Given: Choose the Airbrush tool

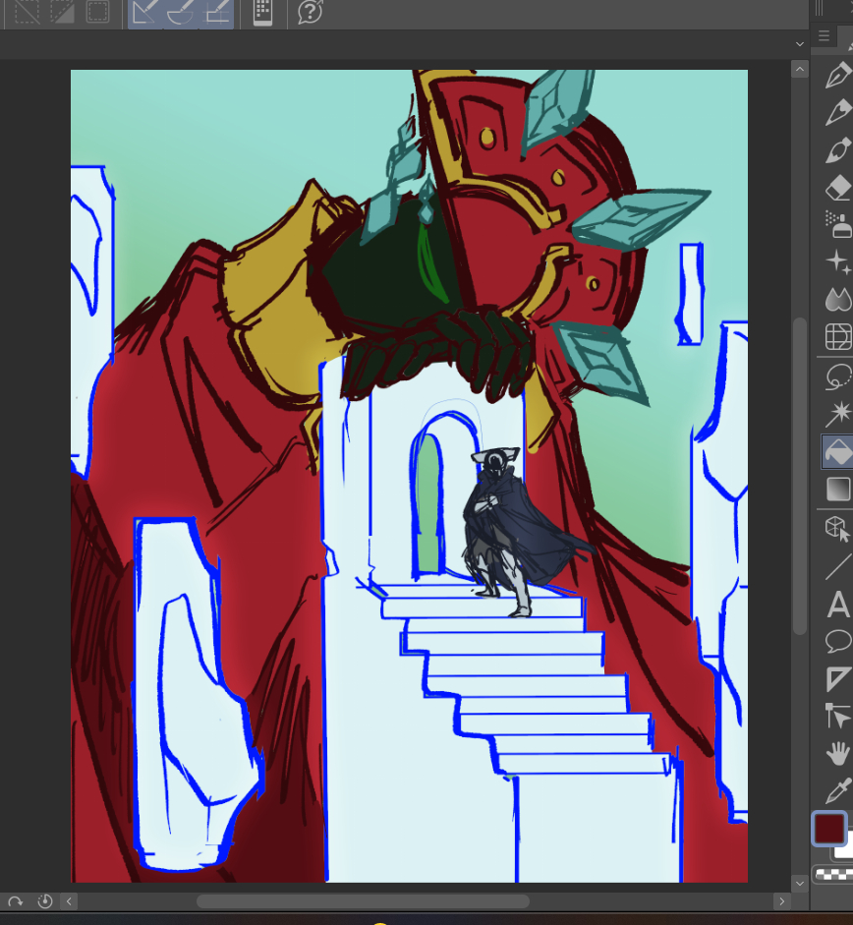Looking at the screenshot, I should [837, 224].
